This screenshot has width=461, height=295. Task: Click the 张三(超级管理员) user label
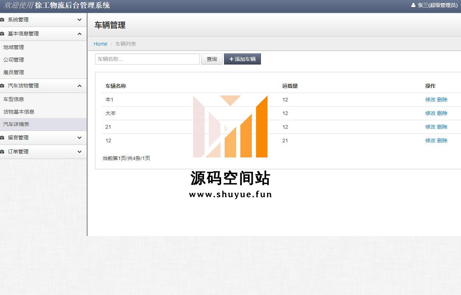[437, 5]
